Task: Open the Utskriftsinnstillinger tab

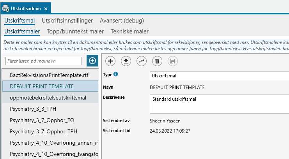Action: pyautogui.click(x=67, y=20)
